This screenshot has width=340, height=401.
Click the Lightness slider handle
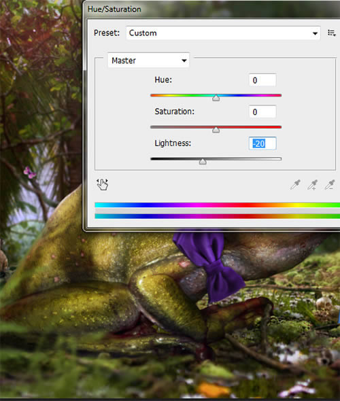203,162
